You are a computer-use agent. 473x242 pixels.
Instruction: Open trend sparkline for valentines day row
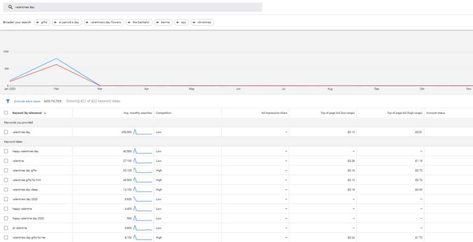pyautogui.click(x=143, y=132)
